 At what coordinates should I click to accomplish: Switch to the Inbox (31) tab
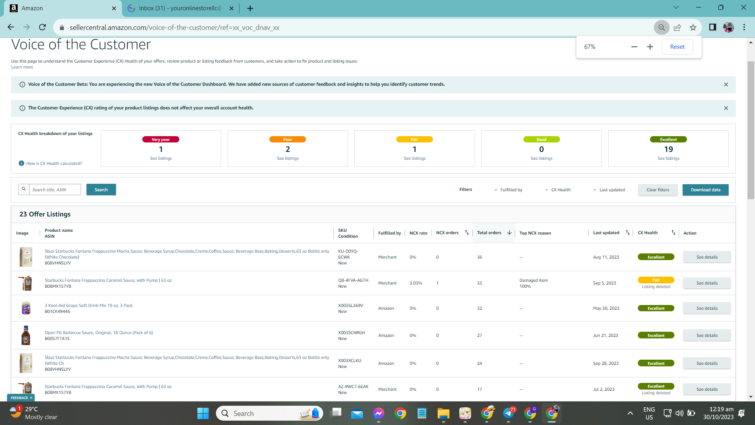pyautogui.click(x=181, y=8)
